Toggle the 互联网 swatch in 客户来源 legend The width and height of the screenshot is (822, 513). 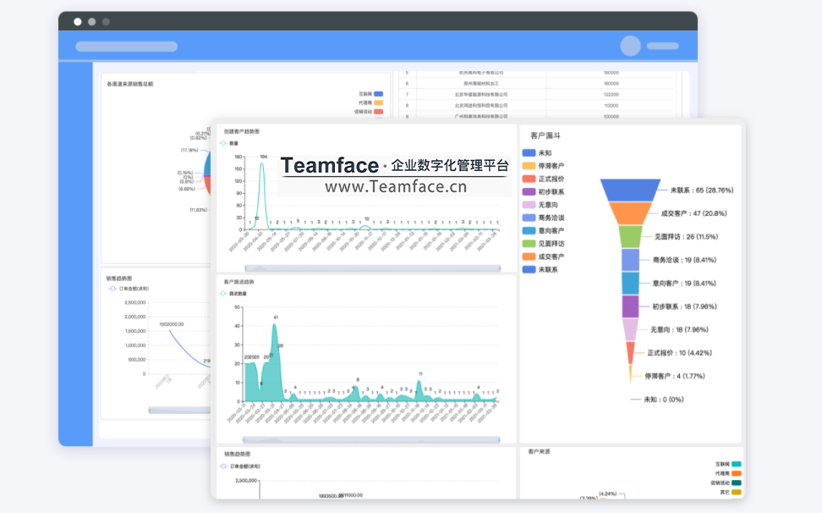point(737,464)
